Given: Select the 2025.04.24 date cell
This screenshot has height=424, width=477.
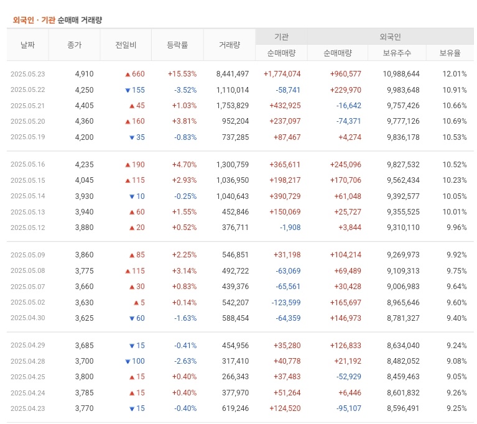Looking at the screenshot, I should click(x=28, y=393).
